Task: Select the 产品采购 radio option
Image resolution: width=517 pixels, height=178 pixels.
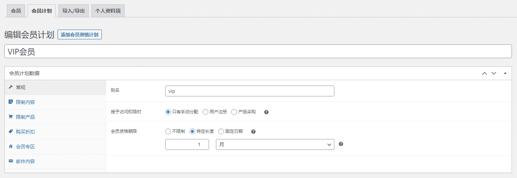Action: (234, 112)
